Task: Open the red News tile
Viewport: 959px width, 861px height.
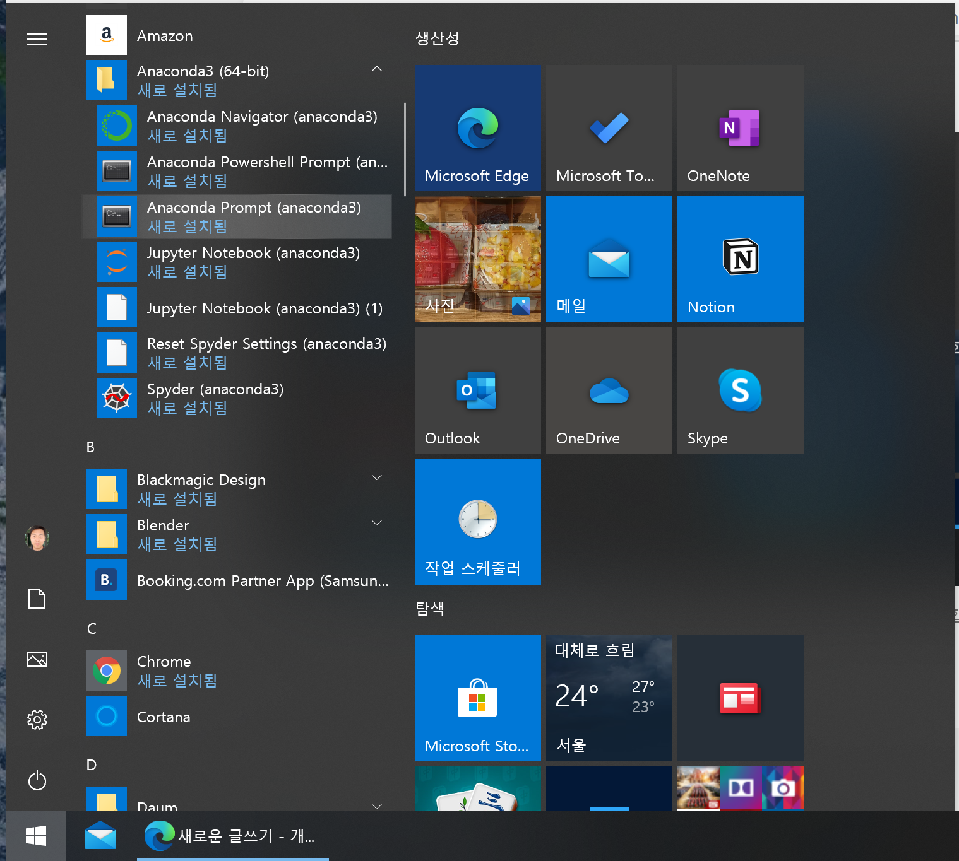Action: pos(741,698)
